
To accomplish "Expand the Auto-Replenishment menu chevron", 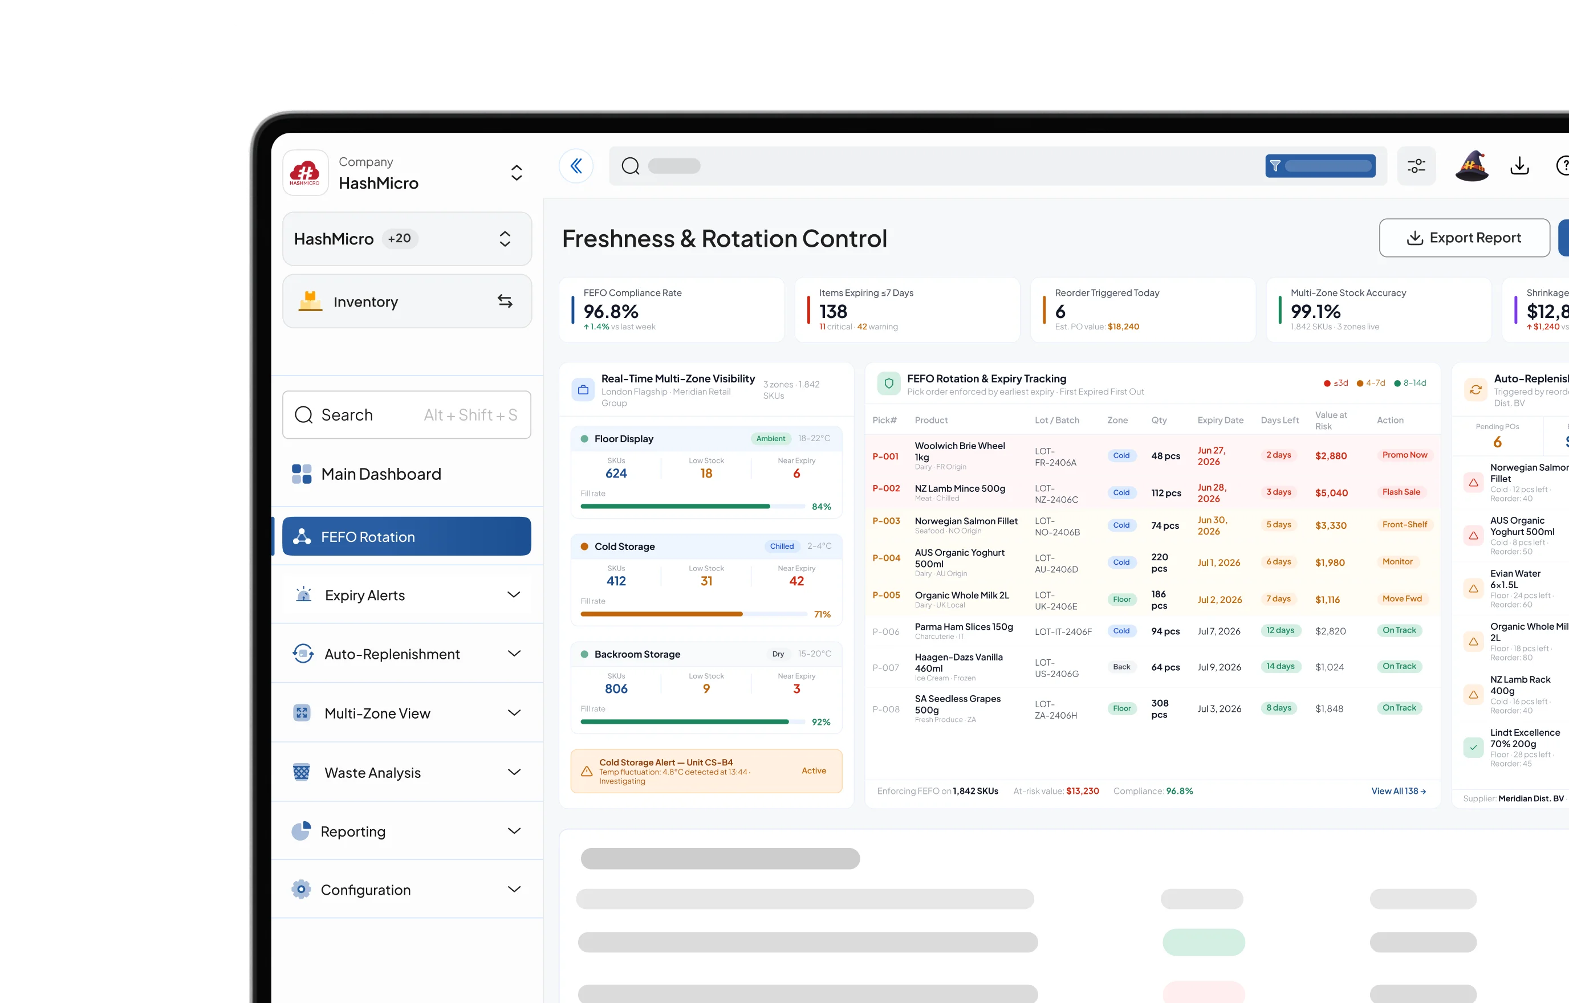I will tap(514, 653).
